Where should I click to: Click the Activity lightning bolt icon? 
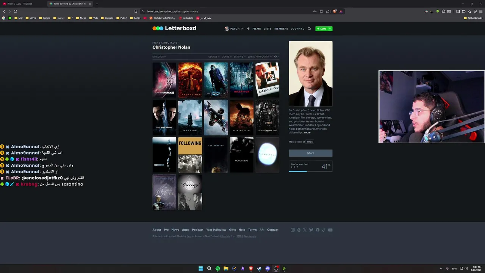pos(248,29)
